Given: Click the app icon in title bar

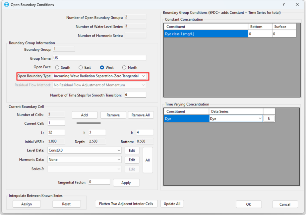Looking at the screenshot, I should pyautogui.click(x=6, y=5).
